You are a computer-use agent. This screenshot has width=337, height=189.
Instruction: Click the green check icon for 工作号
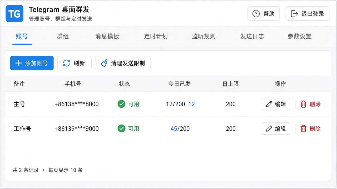pos(121,129)
